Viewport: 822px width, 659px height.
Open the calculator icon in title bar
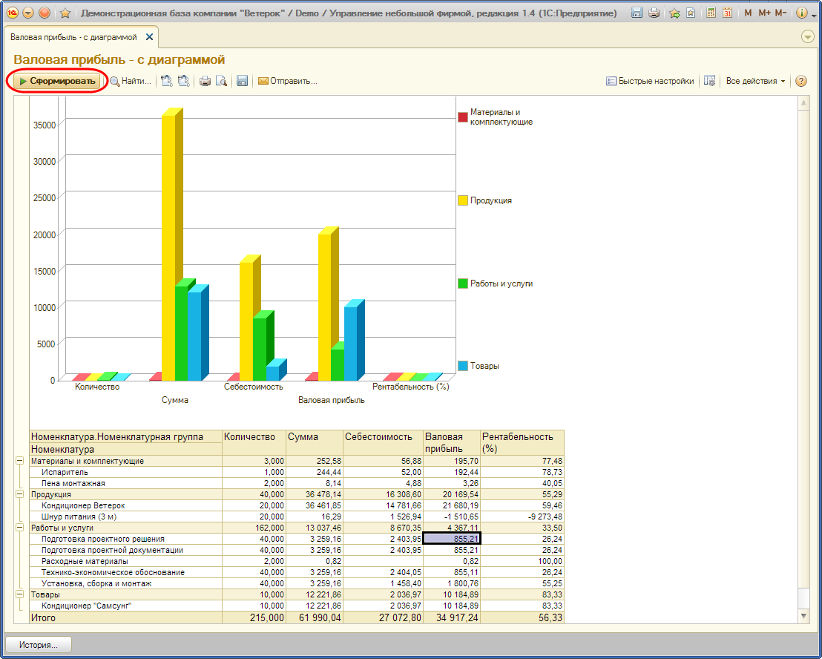tap(711, 13)
